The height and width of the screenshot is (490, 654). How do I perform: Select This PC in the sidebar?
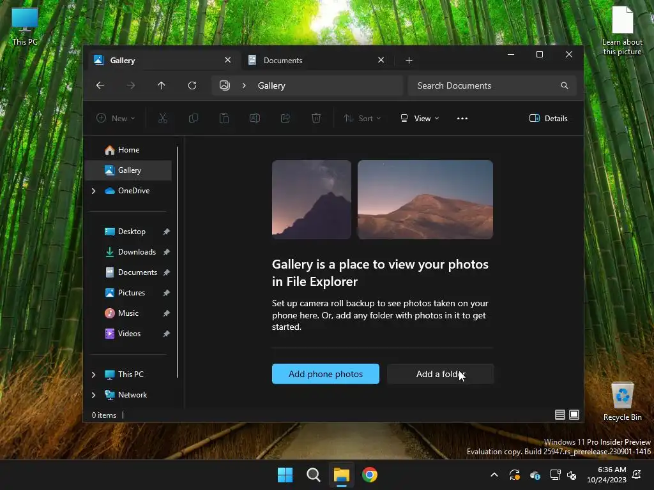click(x=130, y=375)
